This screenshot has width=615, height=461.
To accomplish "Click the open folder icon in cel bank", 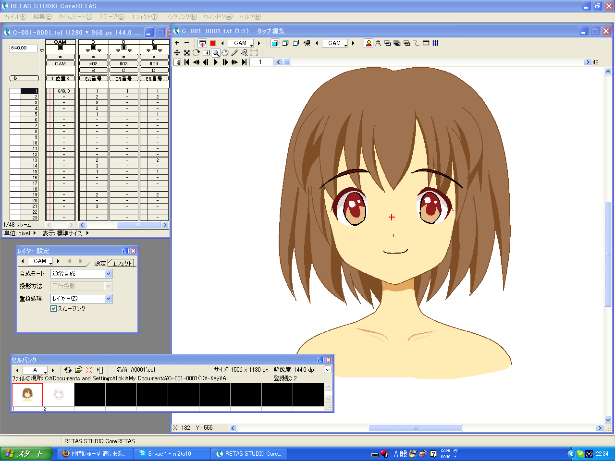I will pyautogui.click(x=78, y=370).
